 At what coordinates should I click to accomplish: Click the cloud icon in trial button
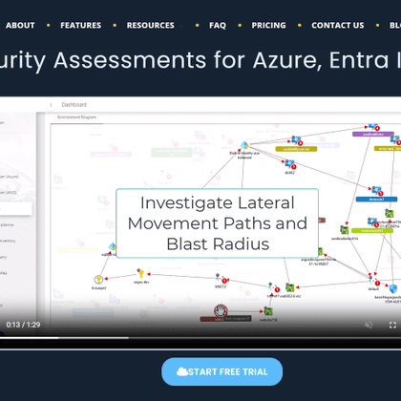pyautogui.click(x=182, y=371)
